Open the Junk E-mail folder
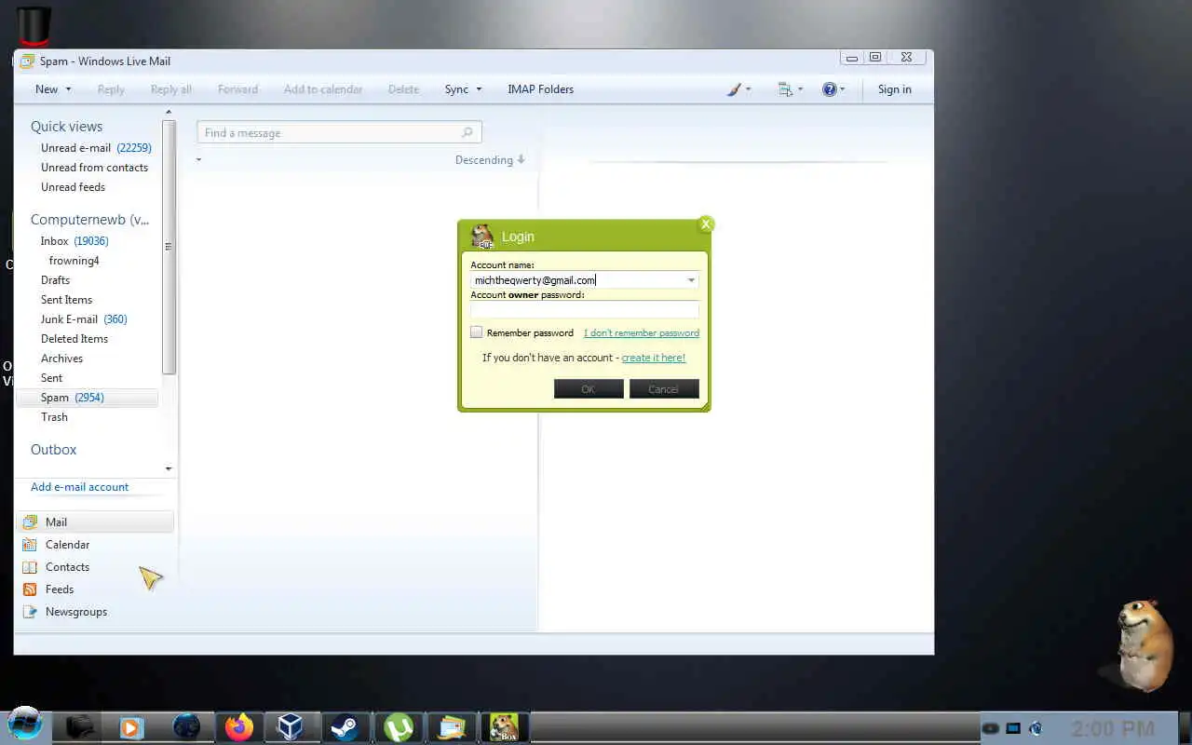Screen dimensions: 1192x745 [84, 319]
